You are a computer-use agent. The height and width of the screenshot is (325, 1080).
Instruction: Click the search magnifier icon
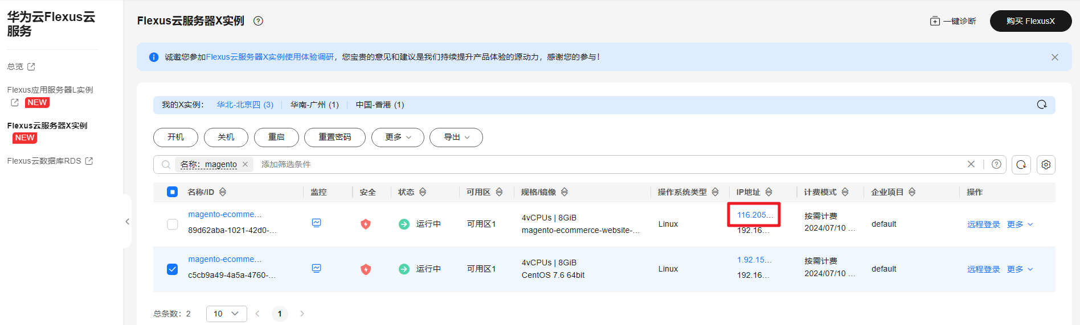[166, 165]
